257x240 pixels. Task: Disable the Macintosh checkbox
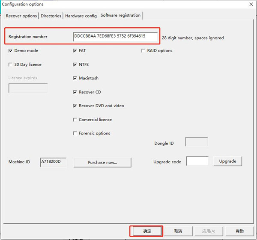[x=75, y=79]
